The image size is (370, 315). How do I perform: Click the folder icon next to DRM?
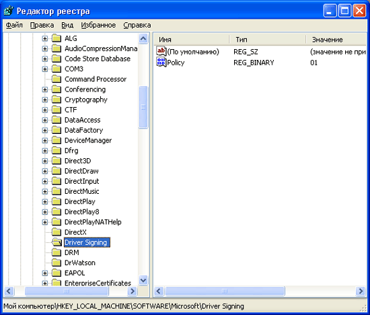coord(57,252)
